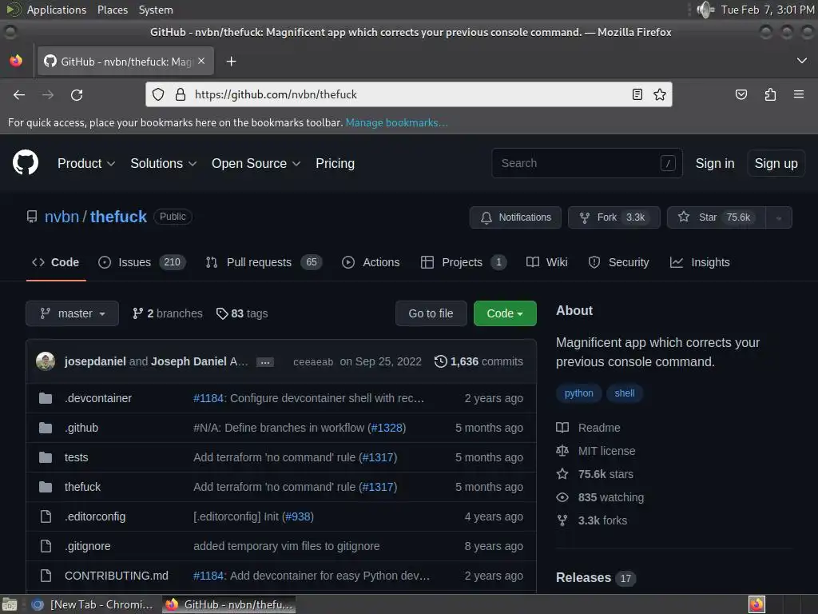Click the volume speaker tray icon
The width and height of the screenshot is (818, 614).
(705, 10)
